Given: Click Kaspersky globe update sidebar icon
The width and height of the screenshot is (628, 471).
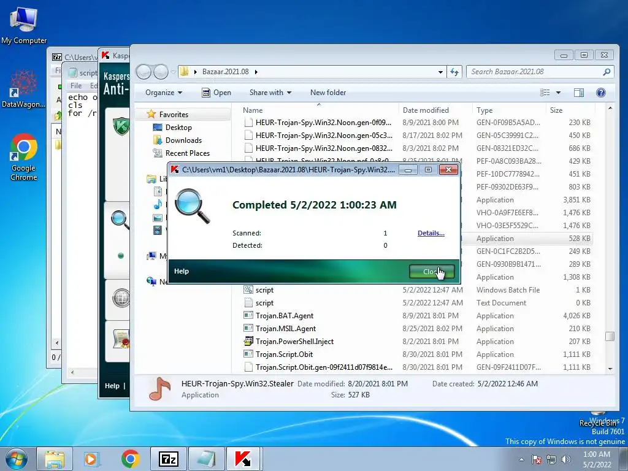Looking at the screenshot, I should tap(121, 298).
